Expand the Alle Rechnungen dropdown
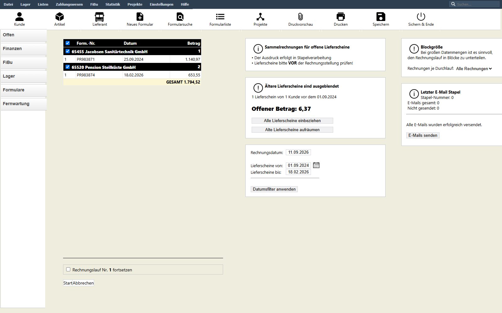The width and height of the screenshot is (502, 313). coord(474,69)
